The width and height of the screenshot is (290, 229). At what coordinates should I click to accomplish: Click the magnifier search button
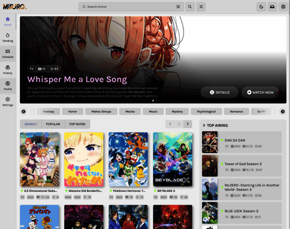click(x=190, y=7)
